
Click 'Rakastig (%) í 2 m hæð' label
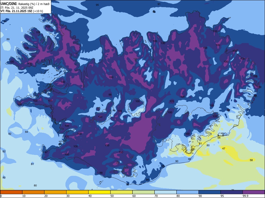(34, 4)
